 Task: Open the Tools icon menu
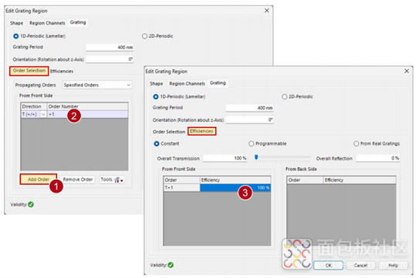coord(112,179)
